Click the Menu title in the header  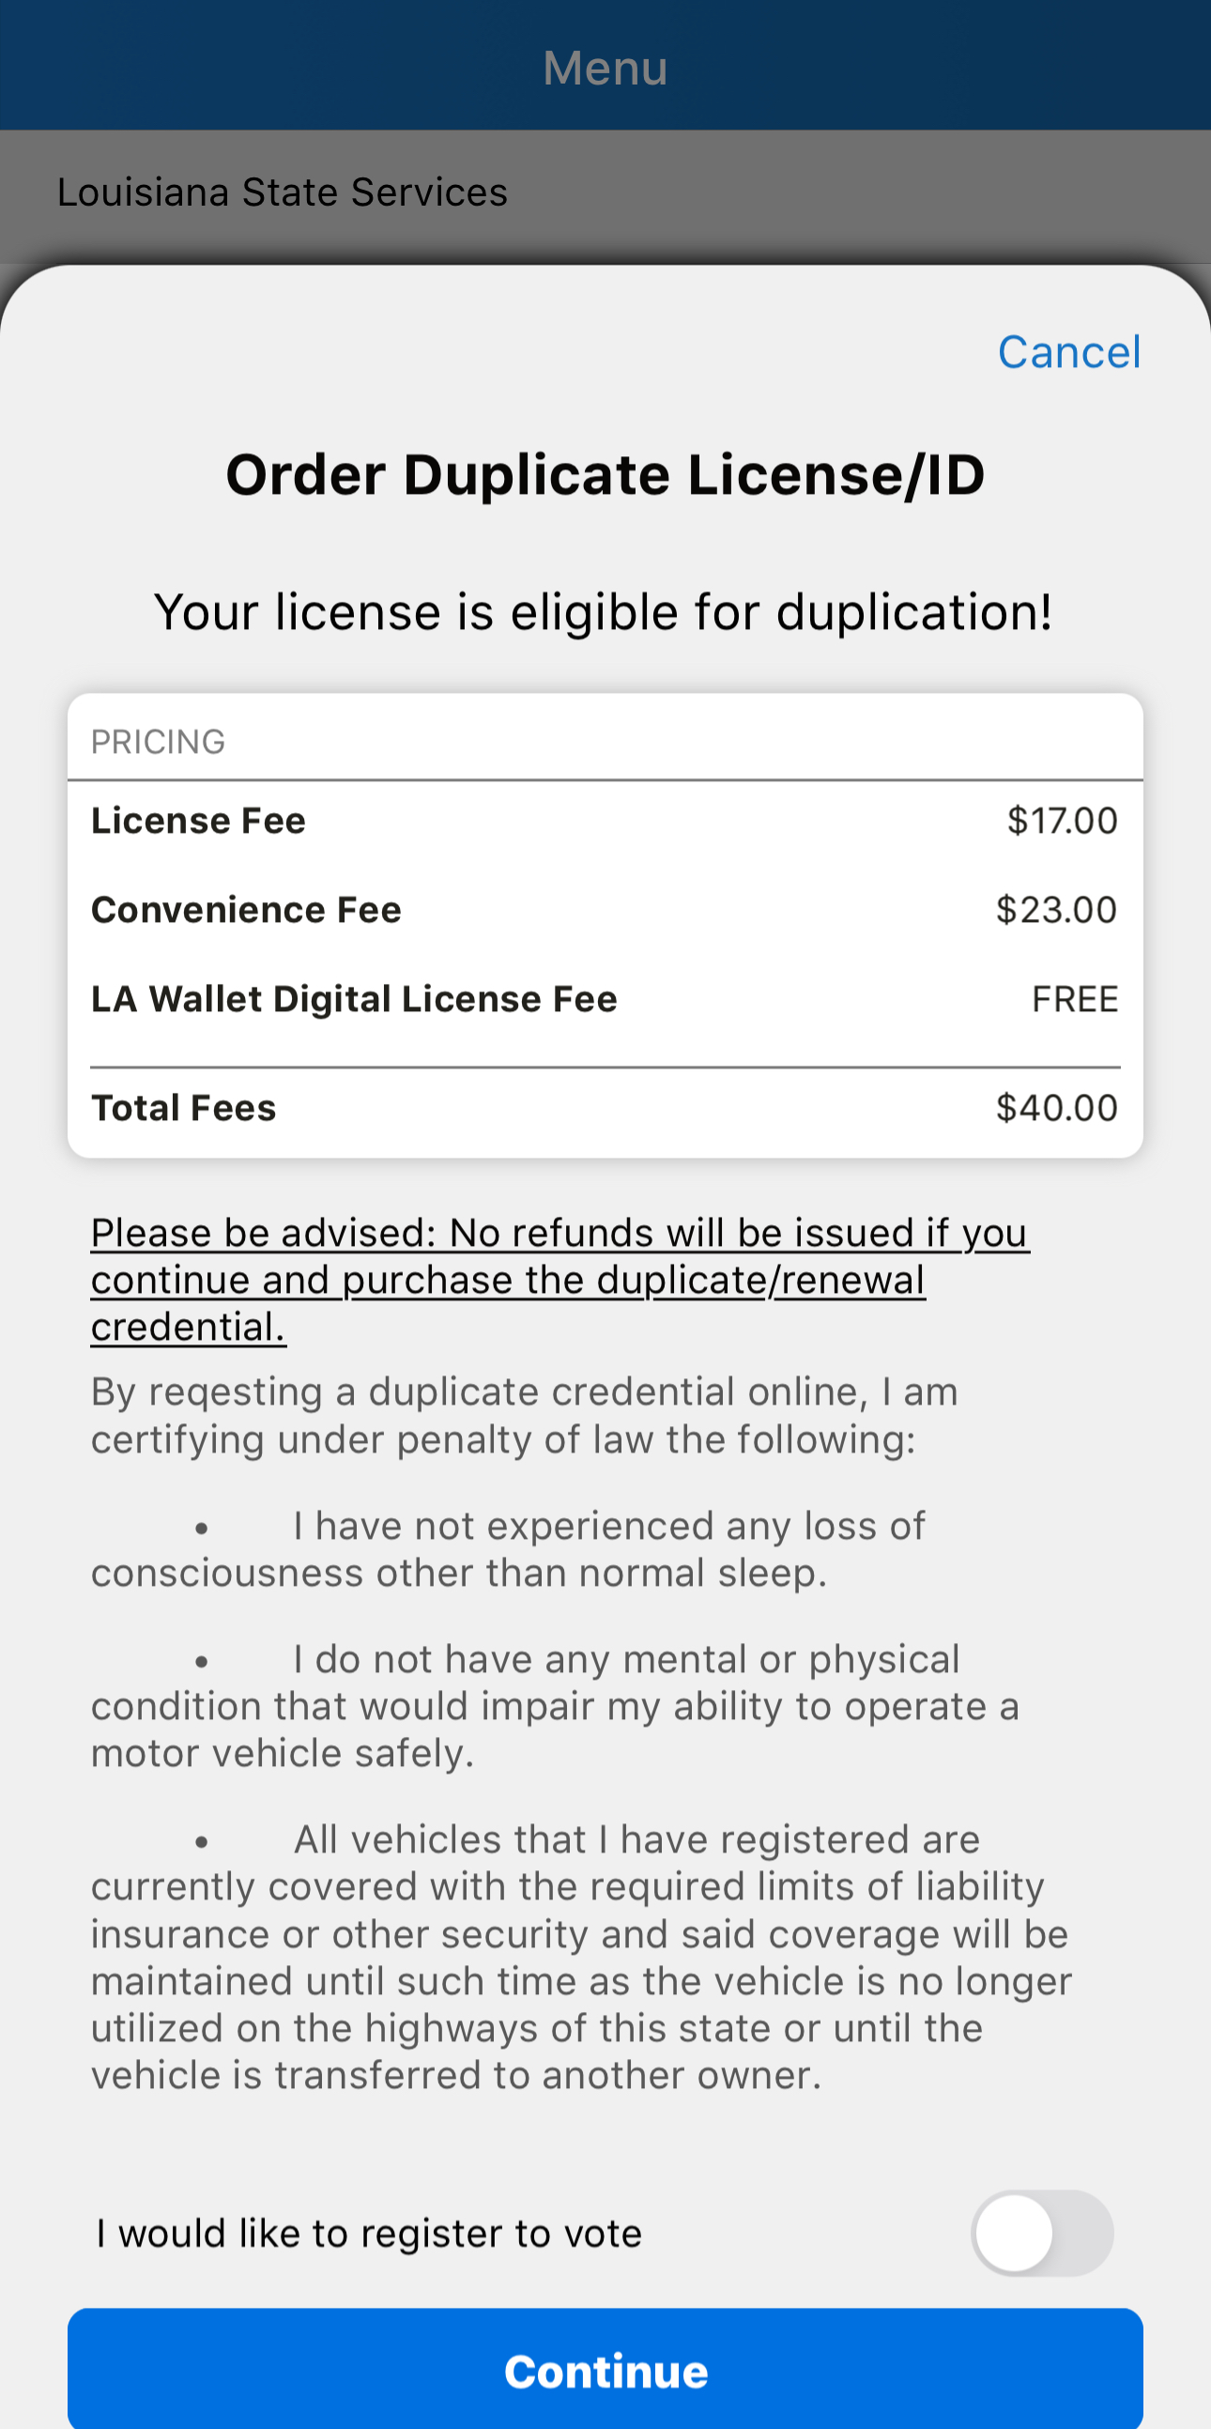coord(605,68)
